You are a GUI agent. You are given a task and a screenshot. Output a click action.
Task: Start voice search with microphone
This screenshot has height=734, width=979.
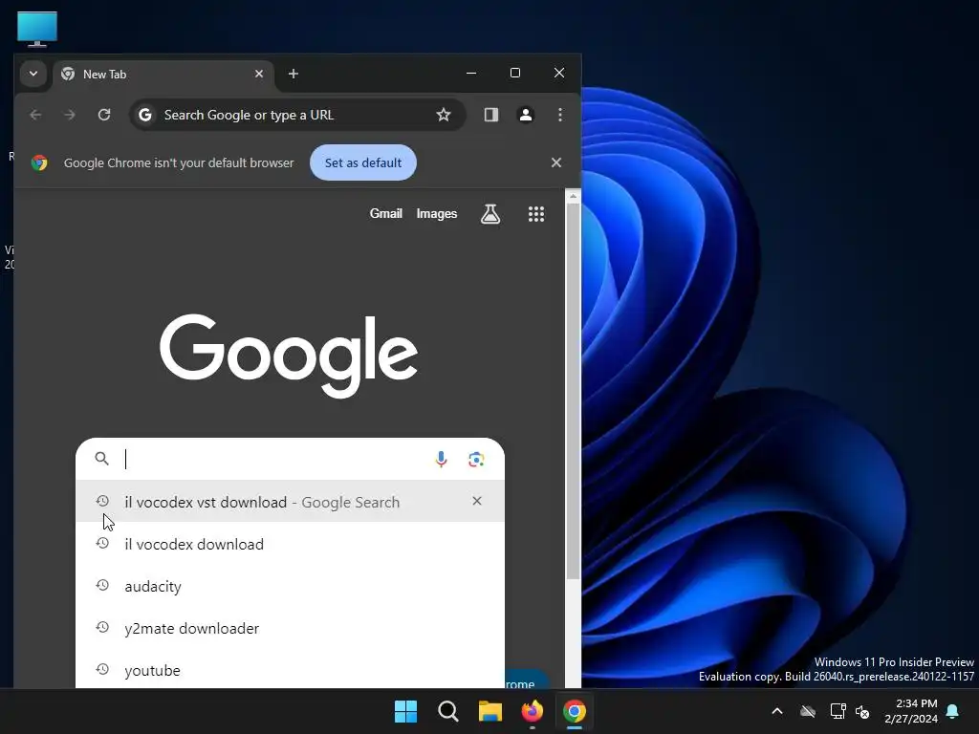click(441, 460)
